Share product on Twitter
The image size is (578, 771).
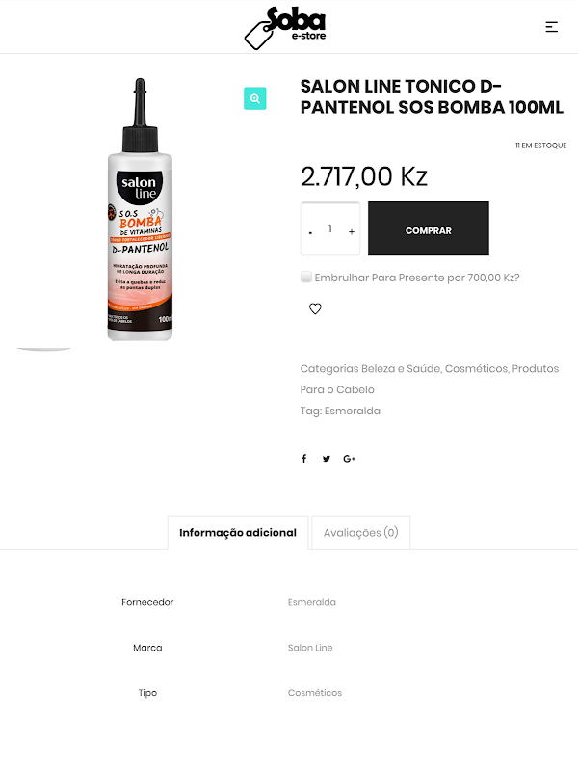tap(327, 459)
